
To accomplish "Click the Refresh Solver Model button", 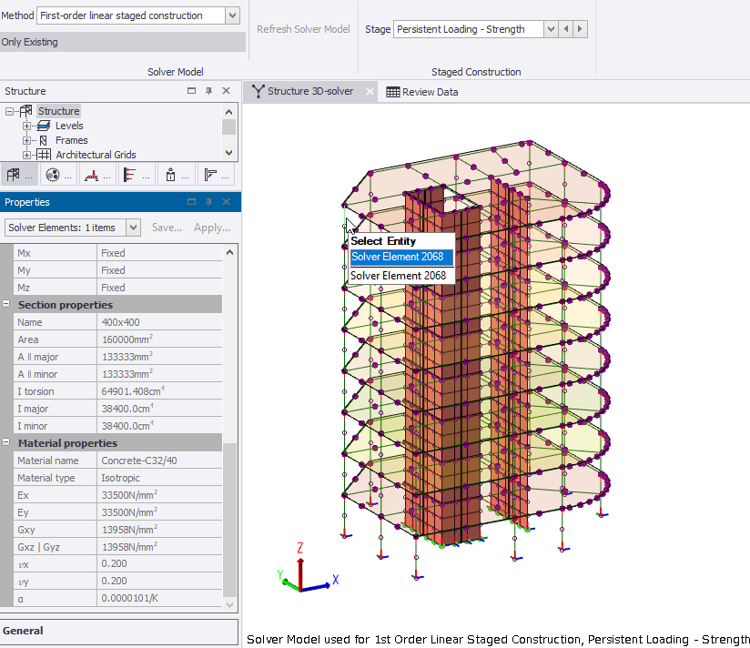I will (303, 29).
